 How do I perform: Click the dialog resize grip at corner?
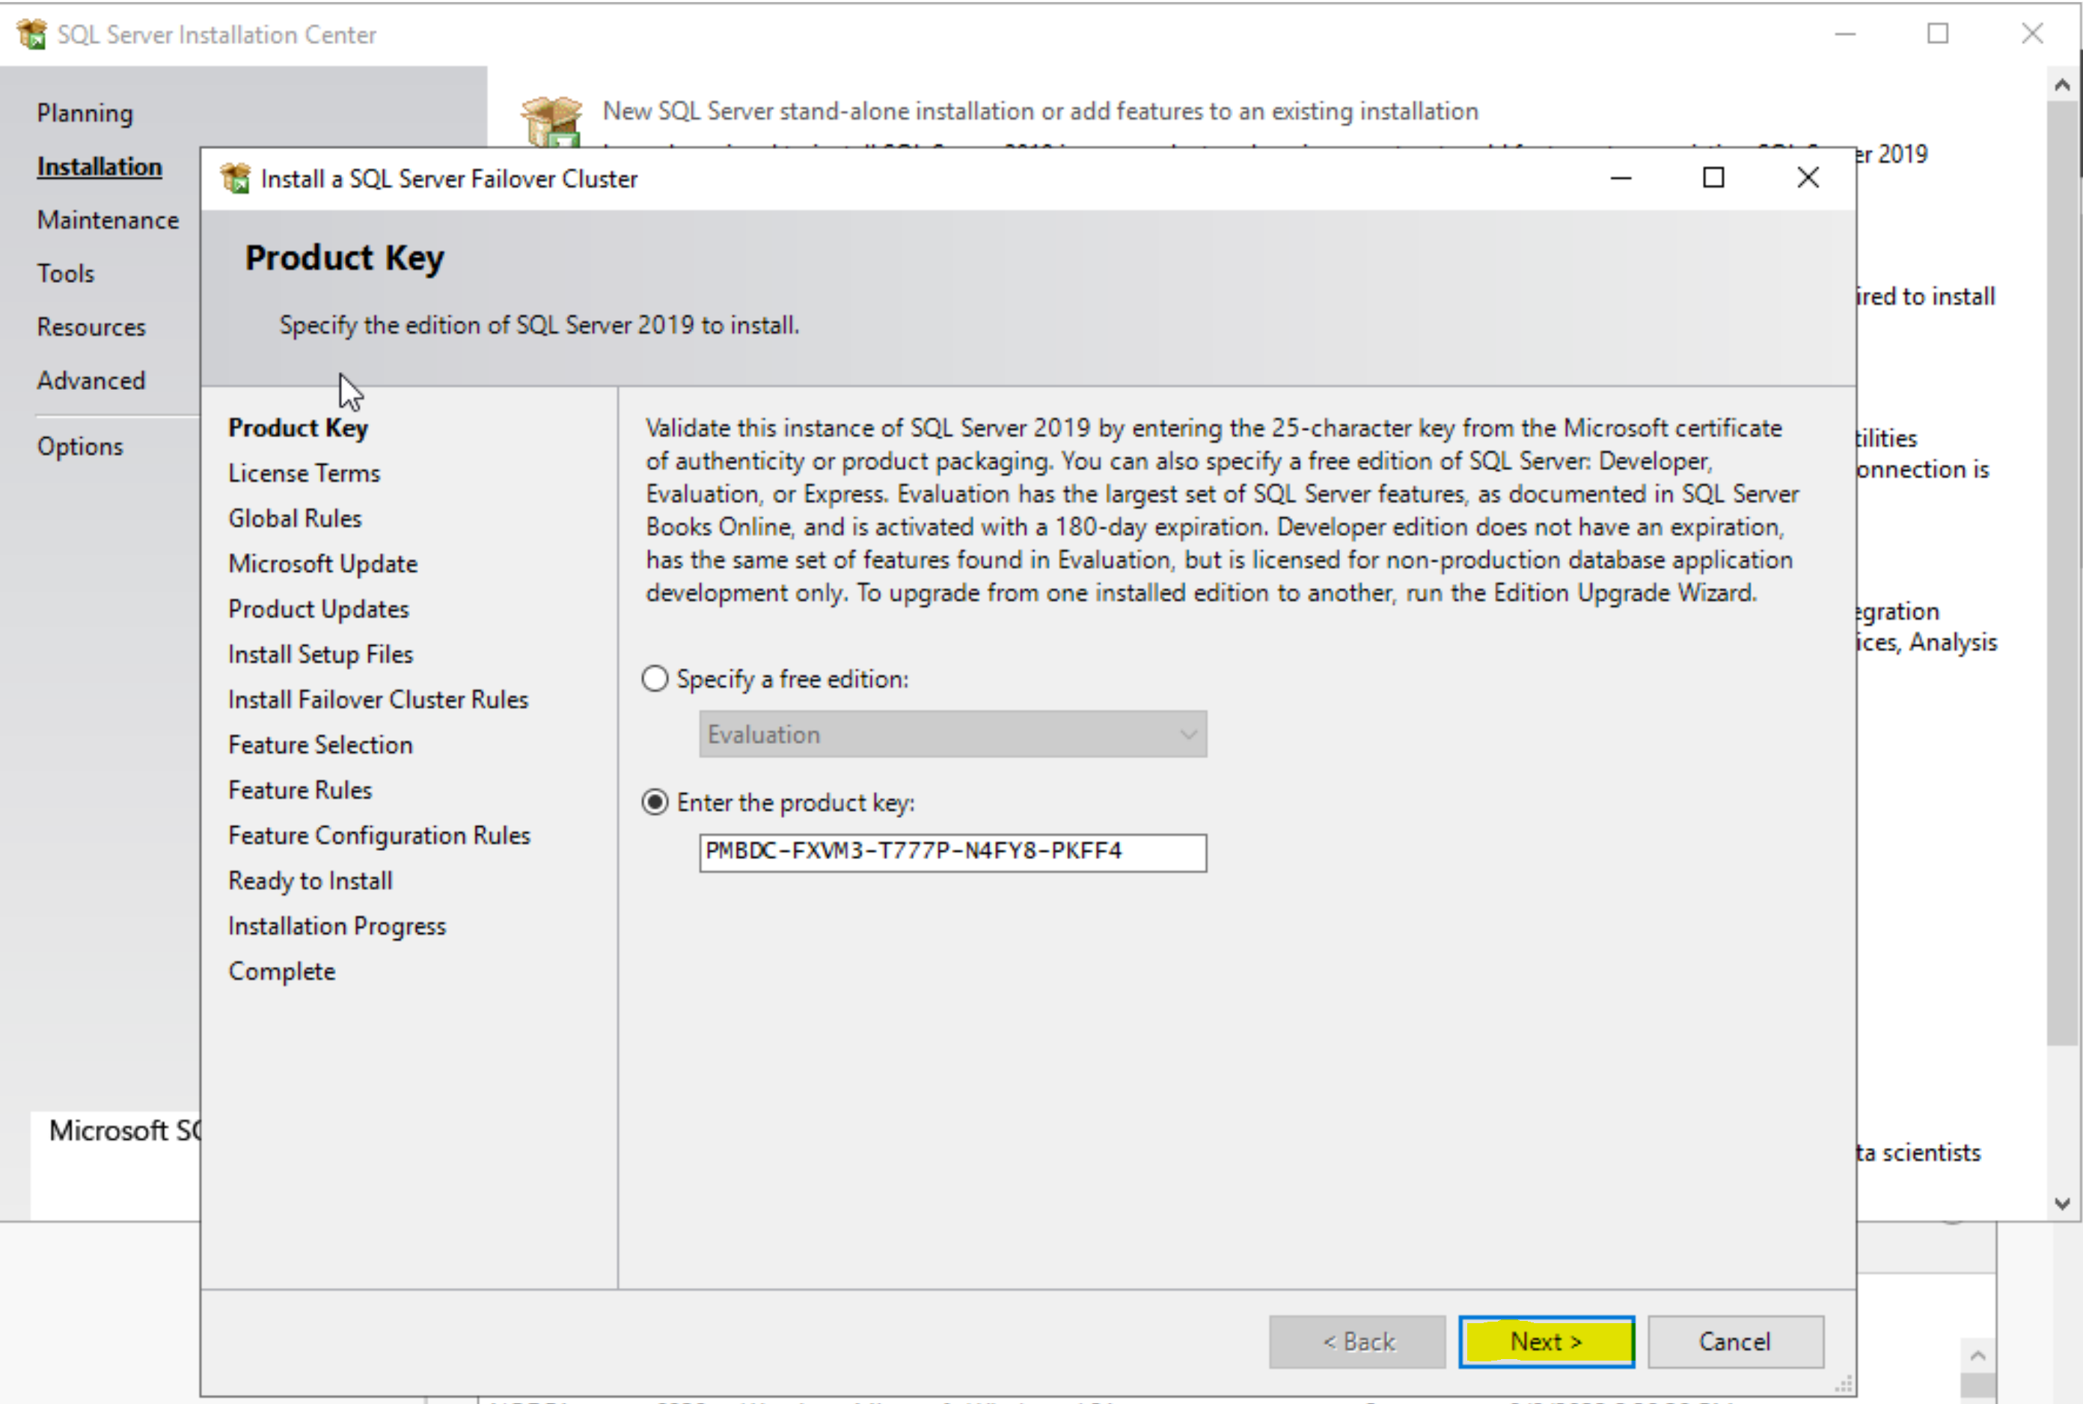[x=1843, y=1385]
